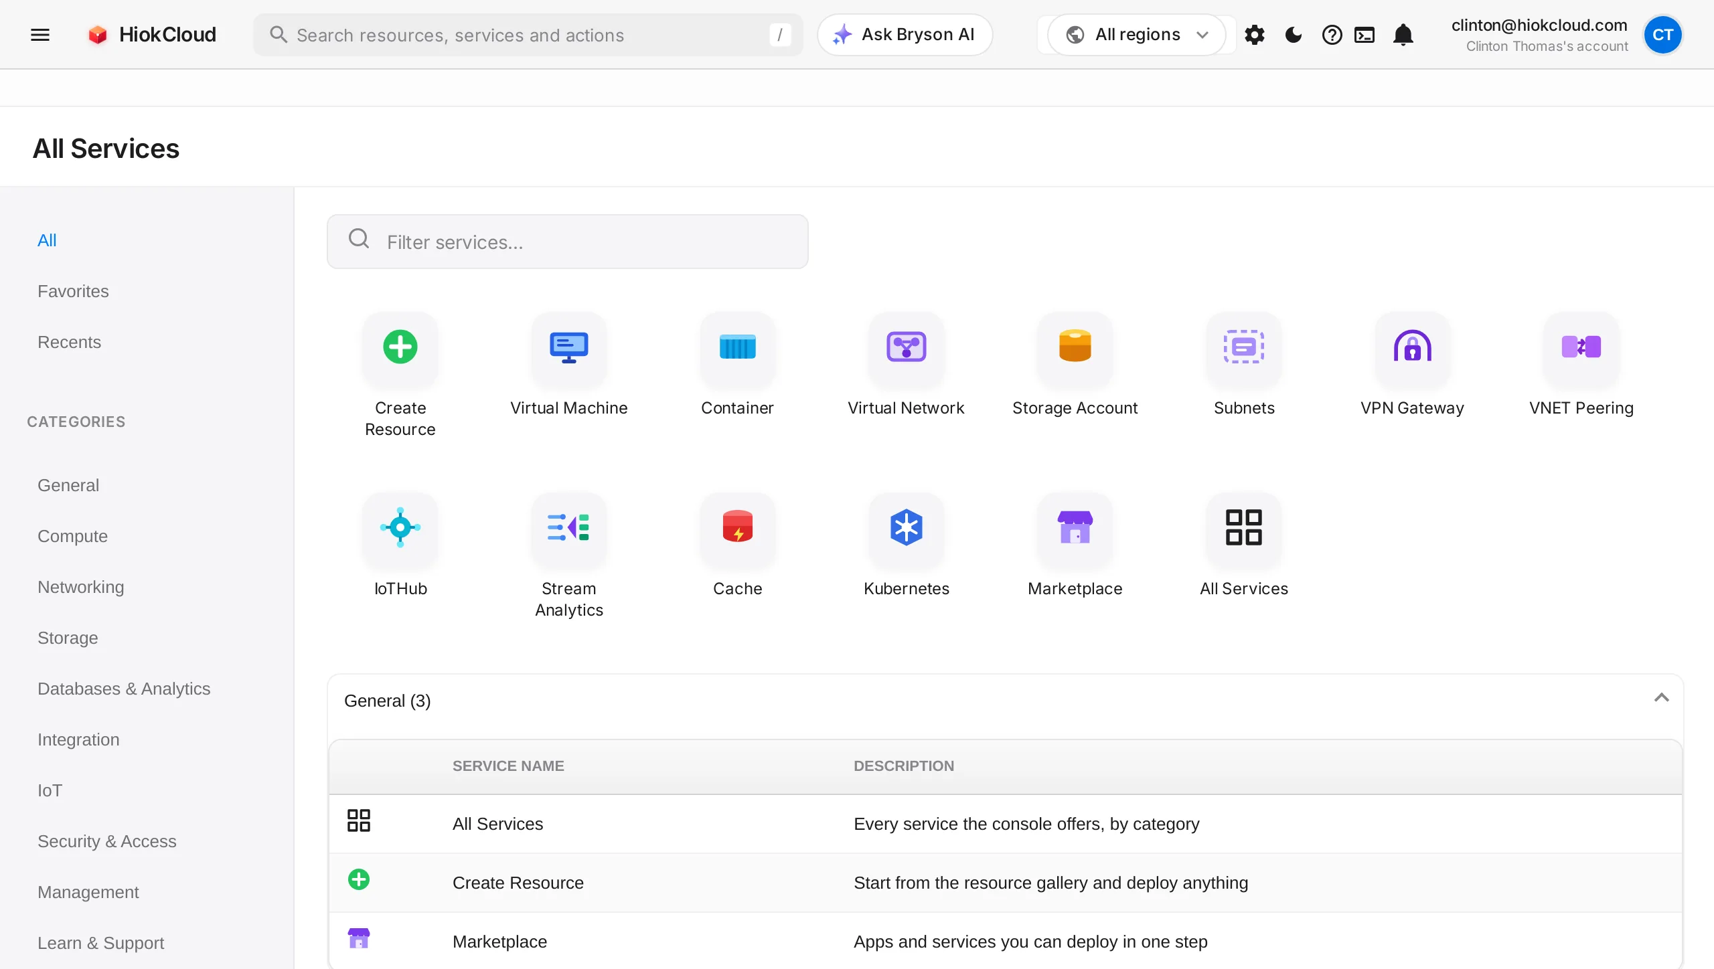Select the Recents sidebar item

(69, 342)
